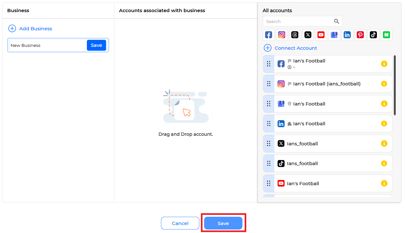Click info icon on TikTok Ians_football row
This screenshot has height=233, width=405.
coord(384,164)
